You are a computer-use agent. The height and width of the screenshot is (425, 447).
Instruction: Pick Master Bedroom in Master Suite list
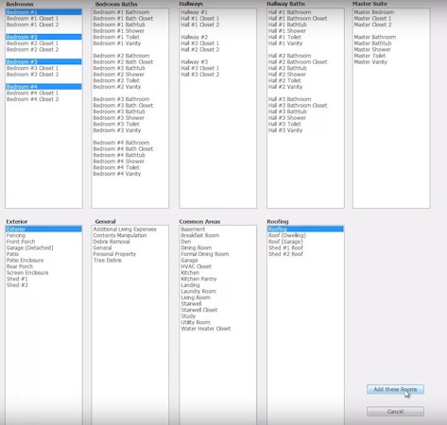pos(374,12)
